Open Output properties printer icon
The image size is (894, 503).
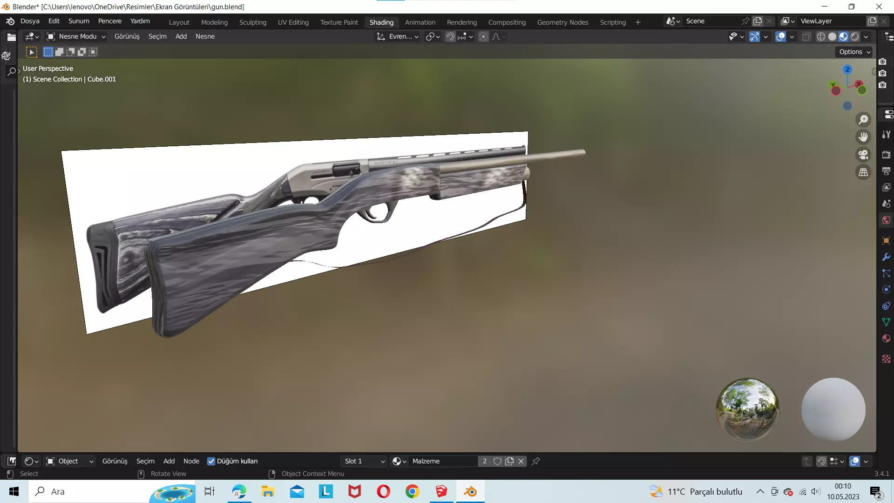pyautogui.click(x=886, y=171)
